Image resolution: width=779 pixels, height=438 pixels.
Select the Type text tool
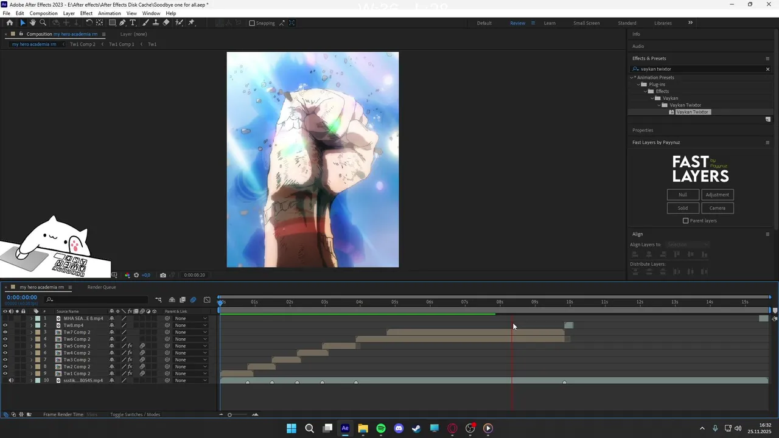point(133,23)
